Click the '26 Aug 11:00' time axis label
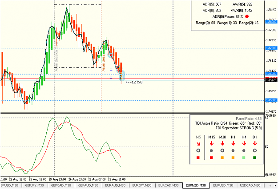 tap(117, 179)
